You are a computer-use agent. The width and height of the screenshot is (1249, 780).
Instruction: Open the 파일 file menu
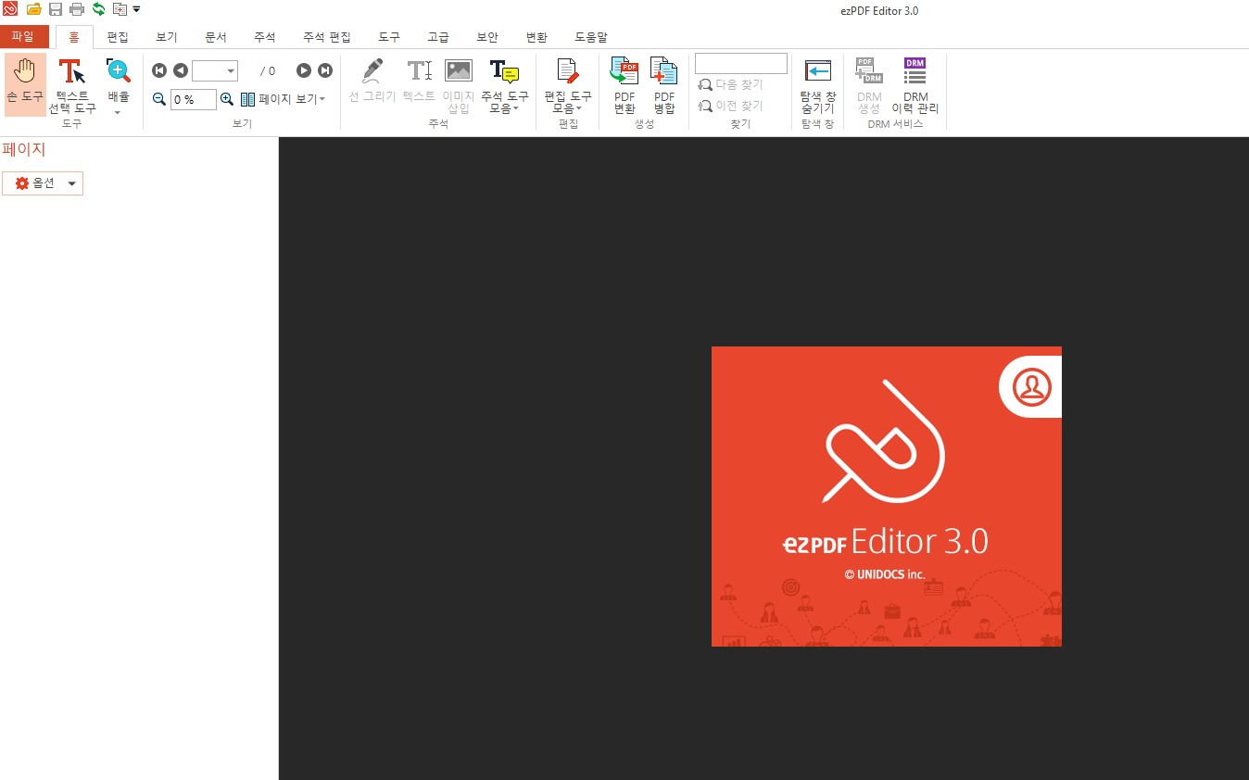pyautogui.click(x=23, y=37)
